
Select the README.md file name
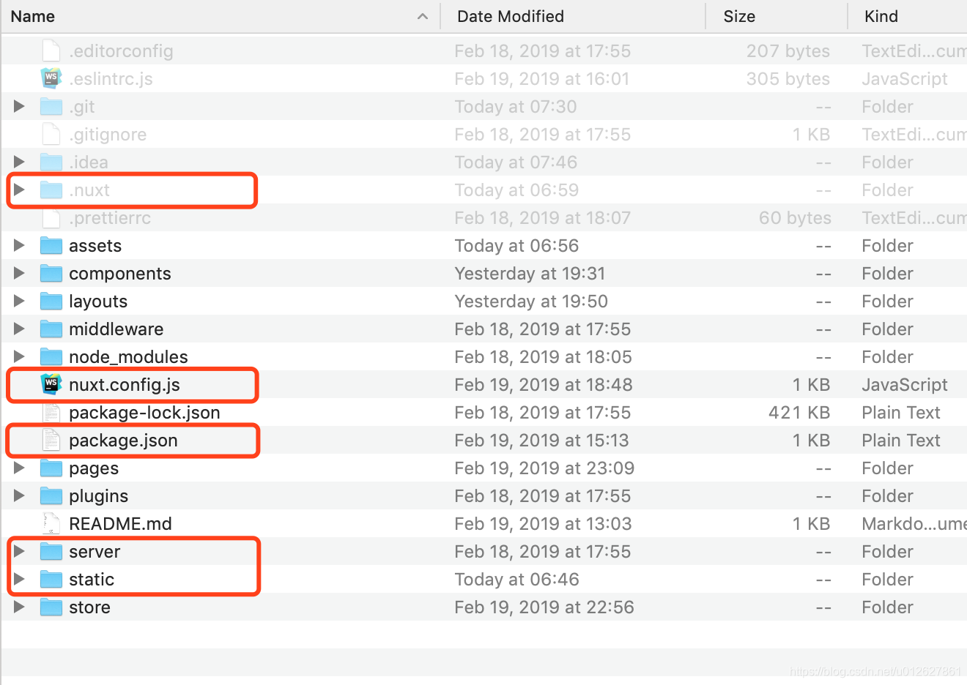[x=120, y=524]
